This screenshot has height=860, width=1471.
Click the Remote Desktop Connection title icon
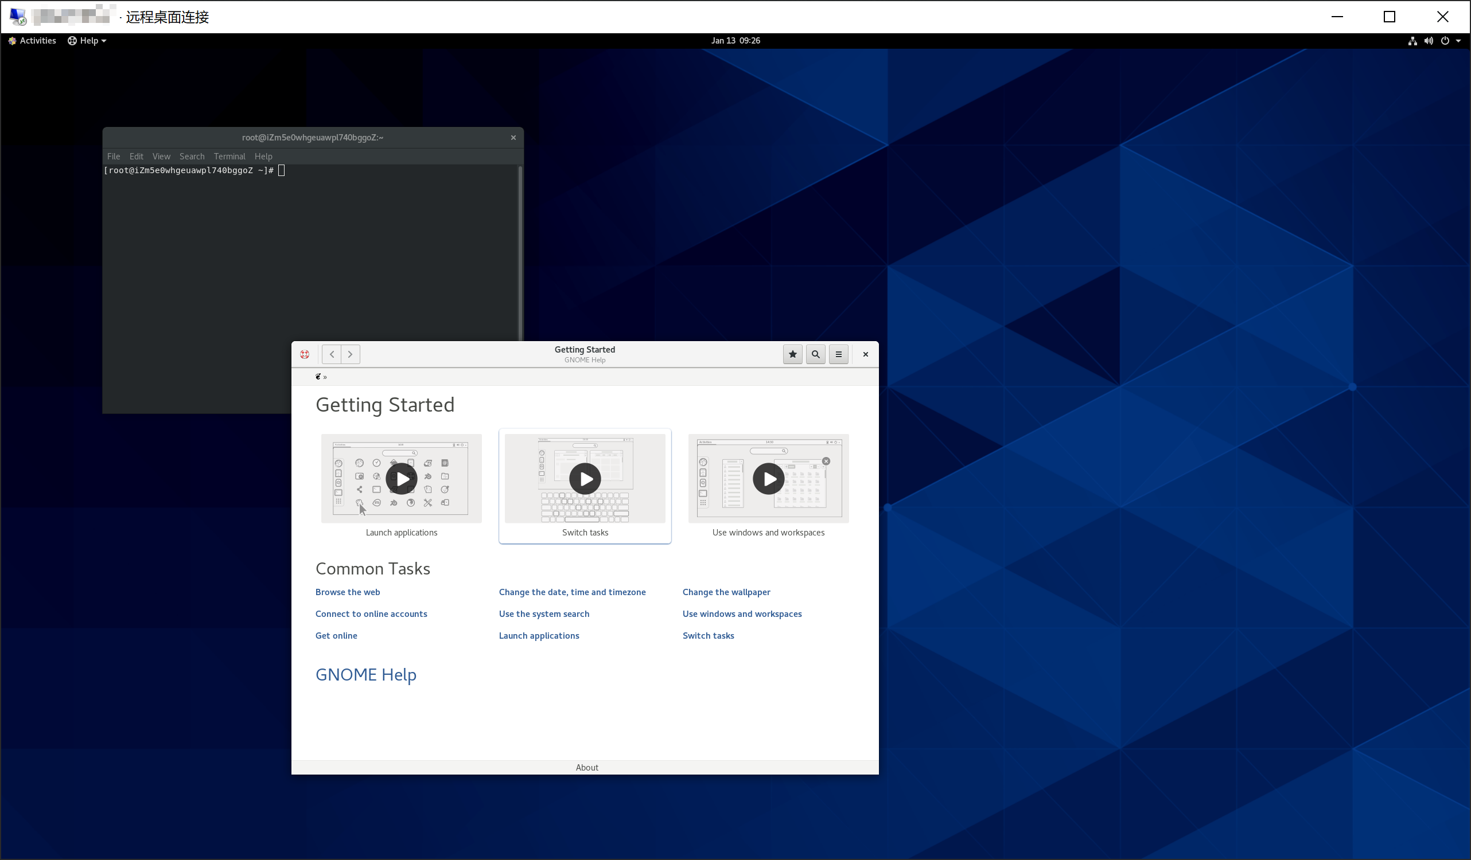click(x=18, y=17)
